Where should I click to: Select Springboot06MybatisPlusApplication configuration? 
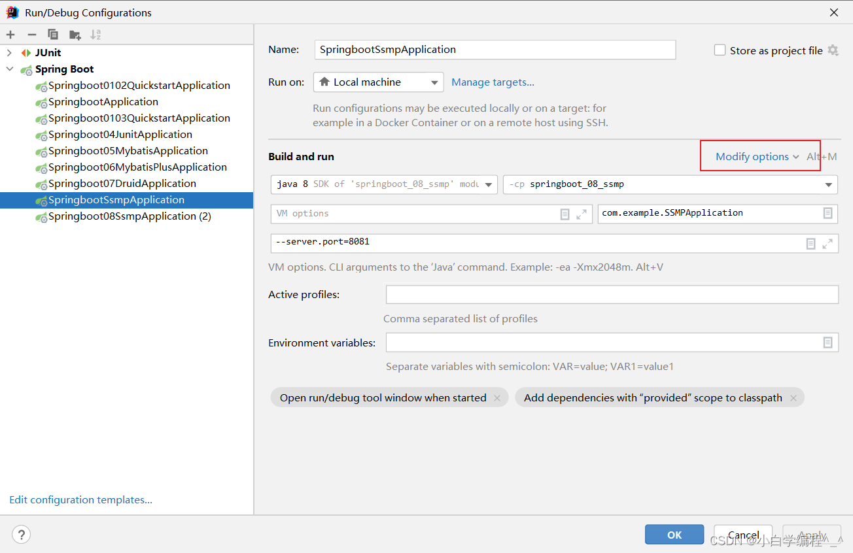pos(137,167)
